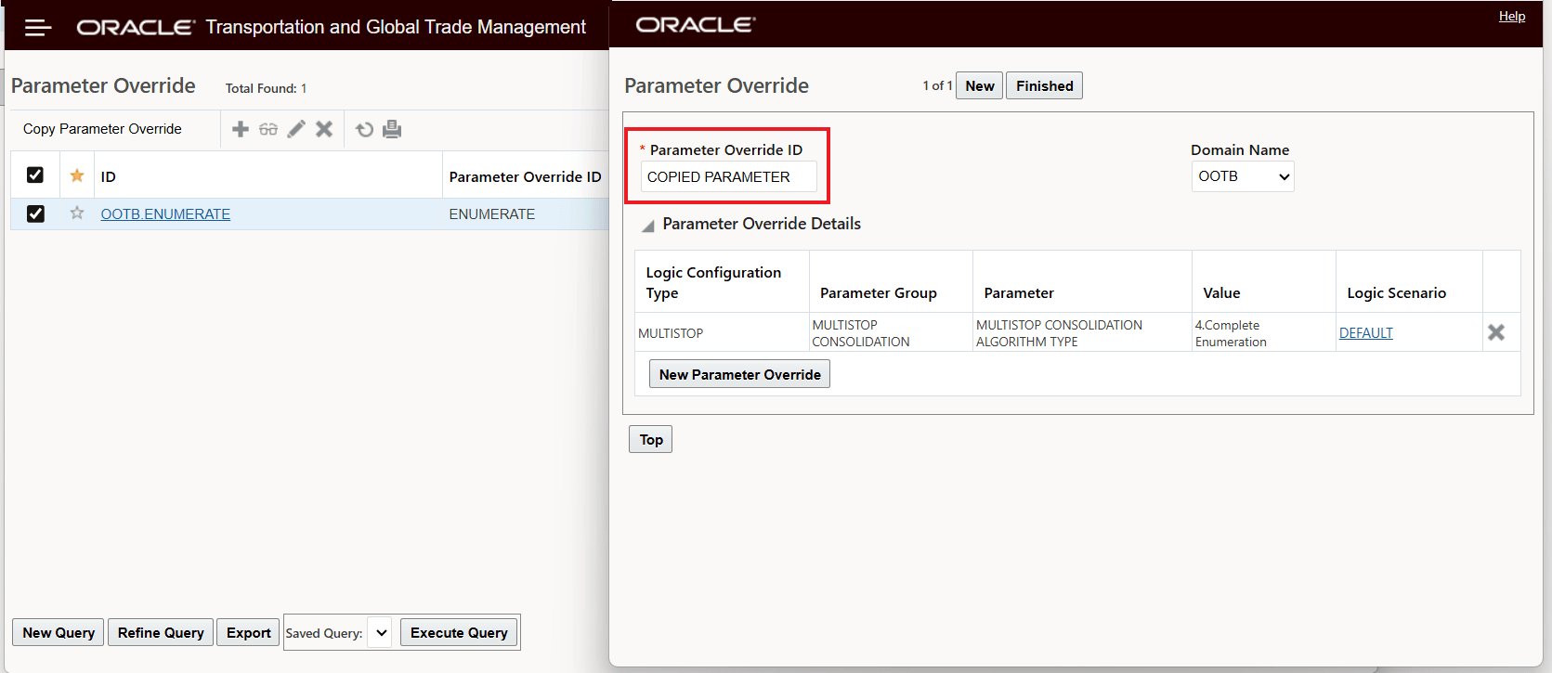Collapse the Parameter Override Details section

[648, 225]
